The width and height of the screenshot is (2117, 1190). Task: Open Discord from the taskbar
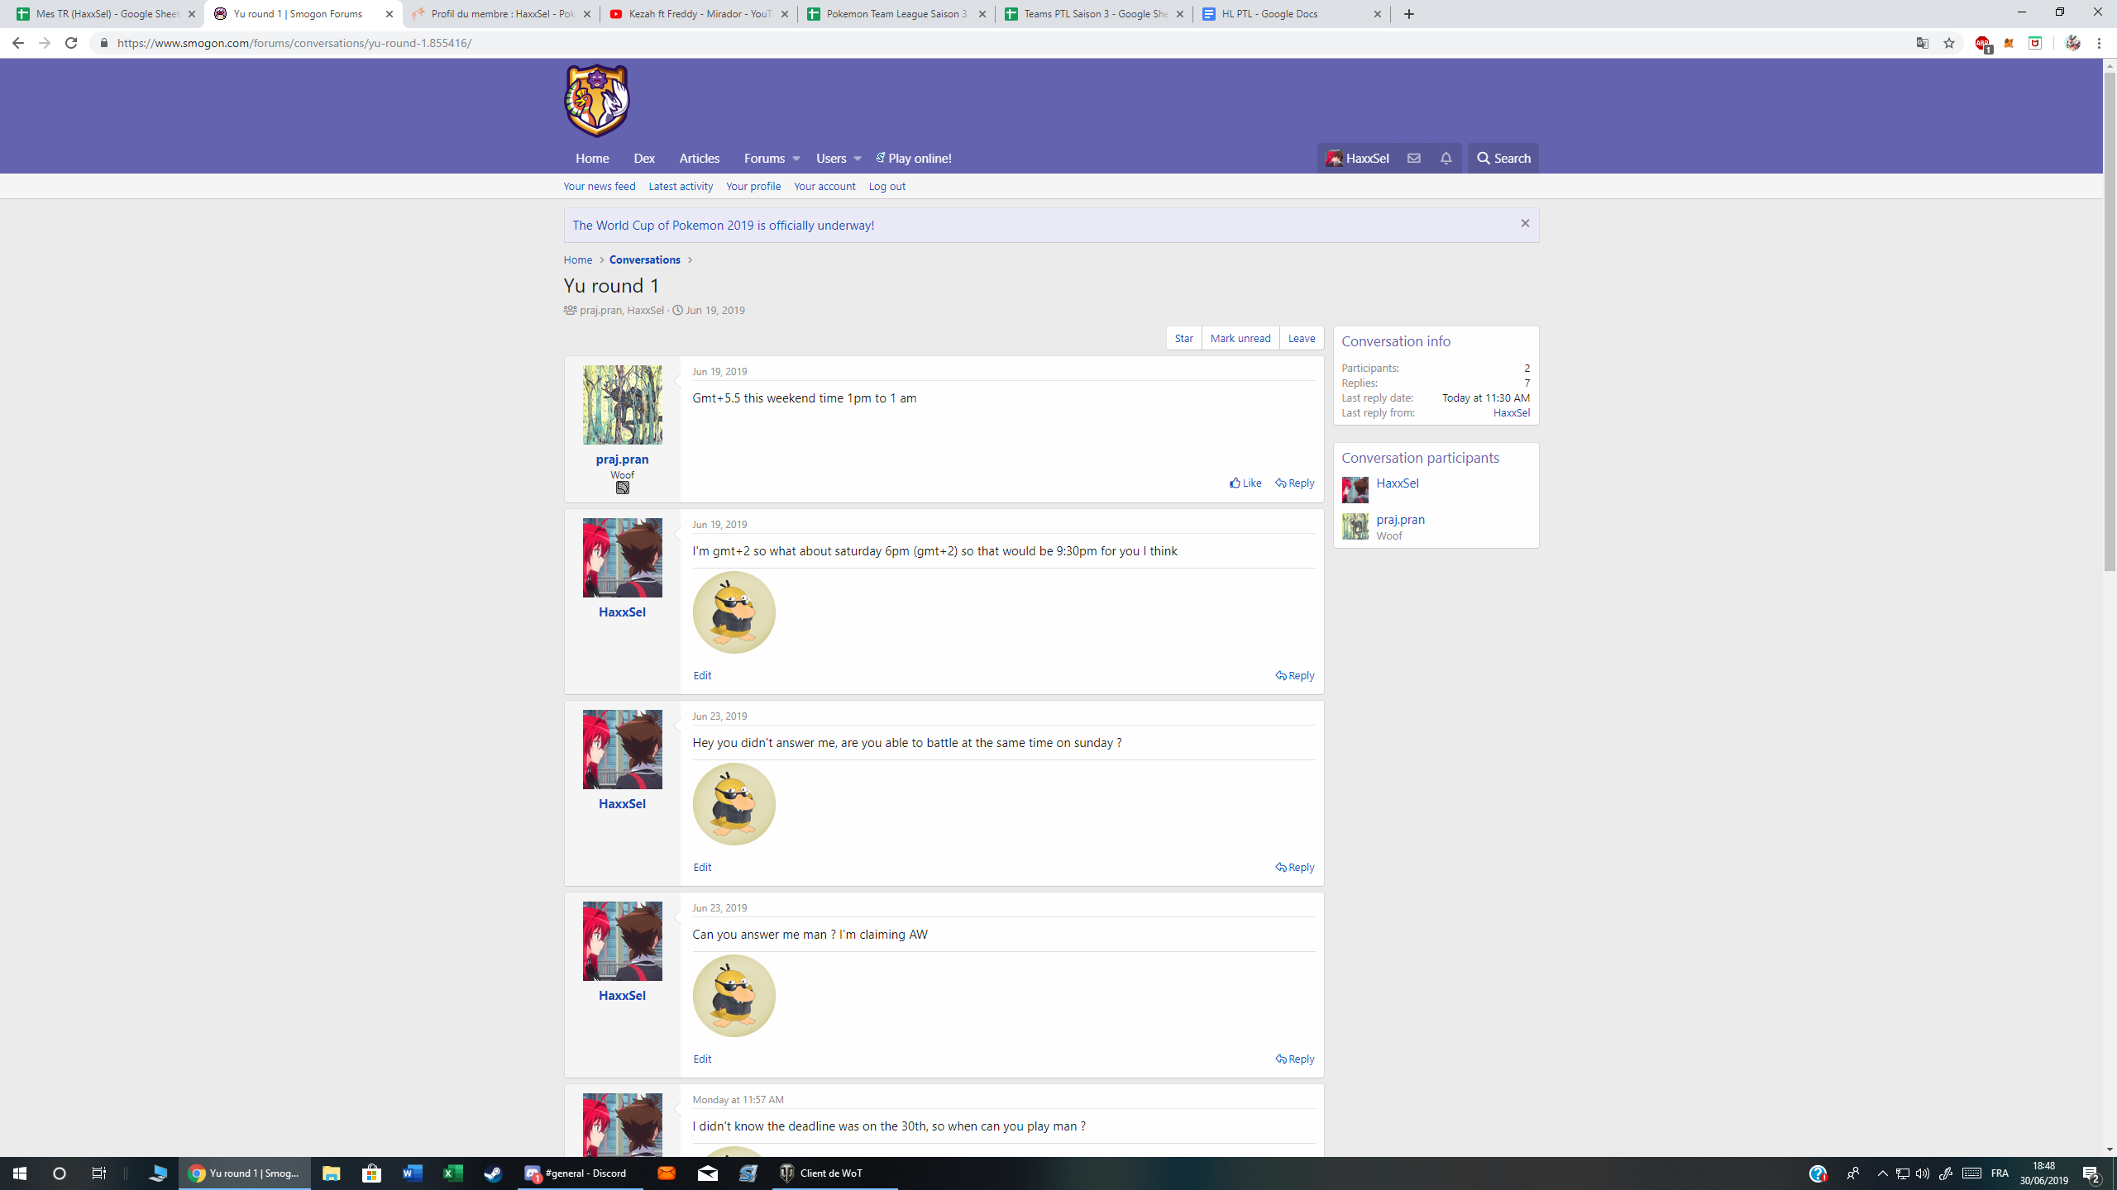pos(577,1173)
